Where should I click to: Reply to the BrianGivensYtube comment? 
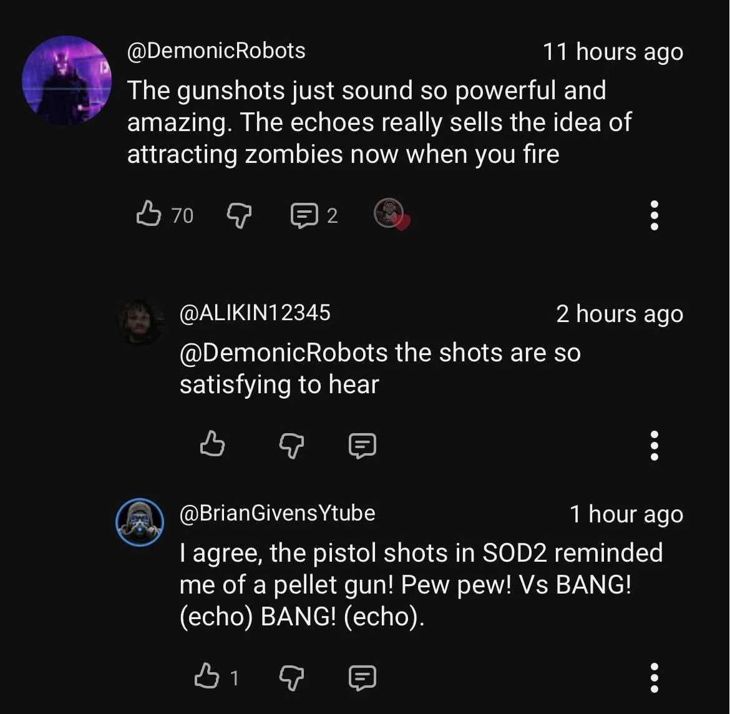(363, 677)
